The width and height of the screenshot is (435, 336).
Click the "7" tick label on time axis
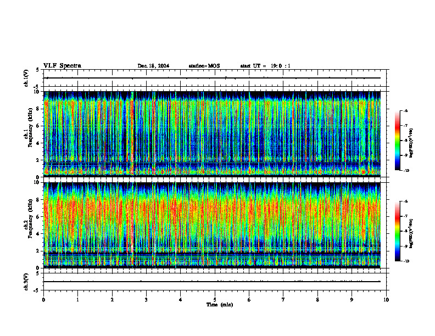(283, 300)
